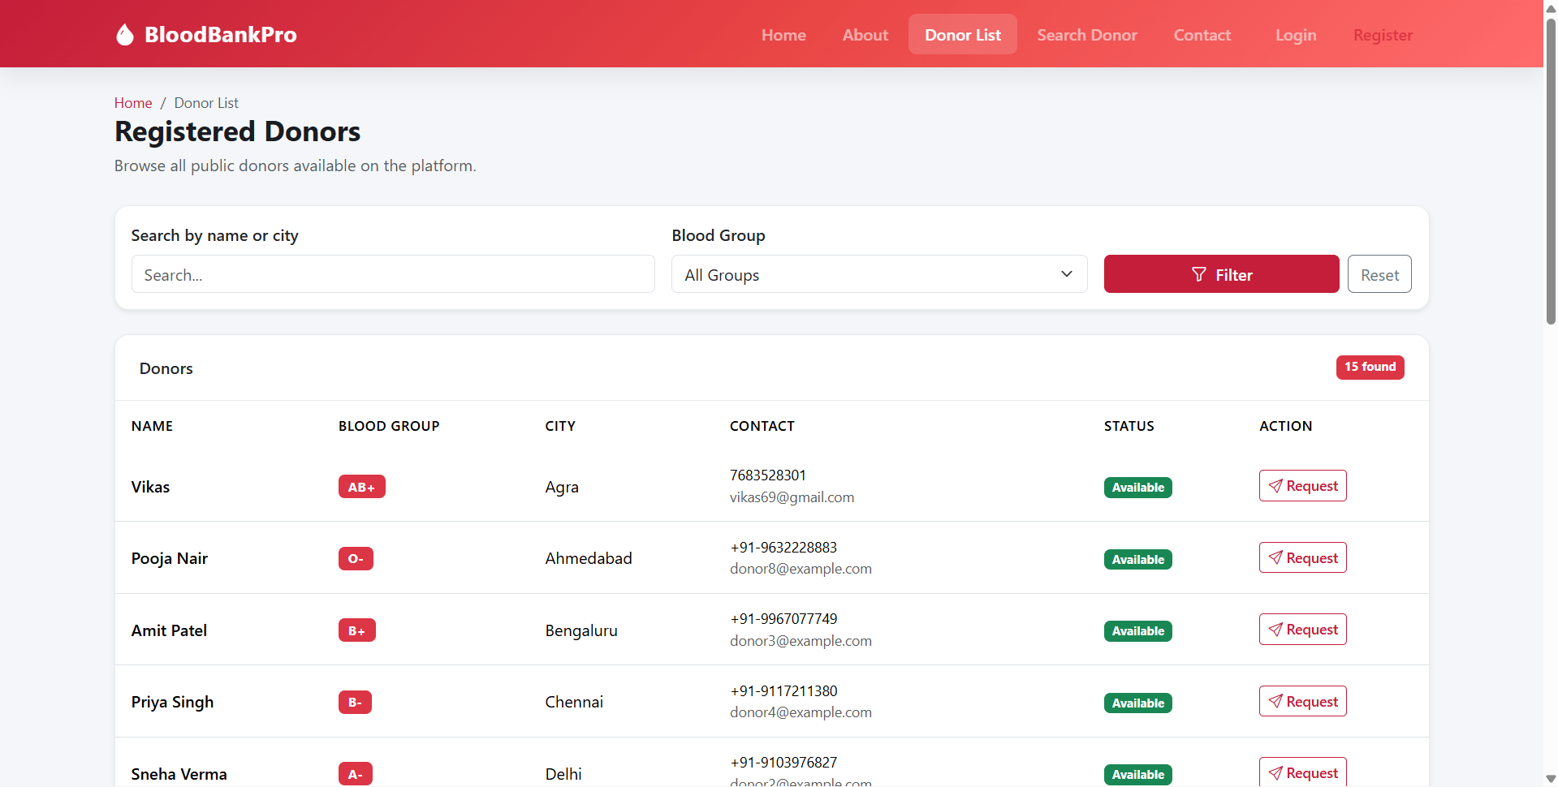
Task: Click the city Agra
Action: tap(562, 487)
